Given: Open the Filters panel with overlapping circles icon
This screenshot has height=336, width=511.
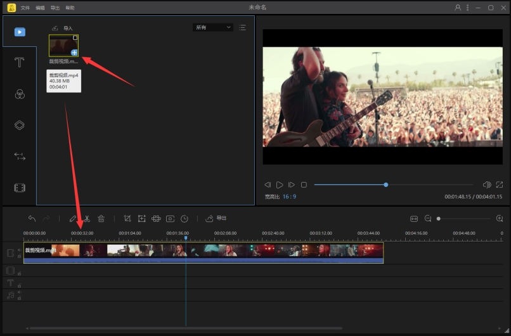Looking at the screenshot, I should click(x=20, y=94).
